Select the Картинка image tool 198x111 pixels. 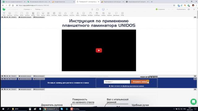click(x=10, y=14)
